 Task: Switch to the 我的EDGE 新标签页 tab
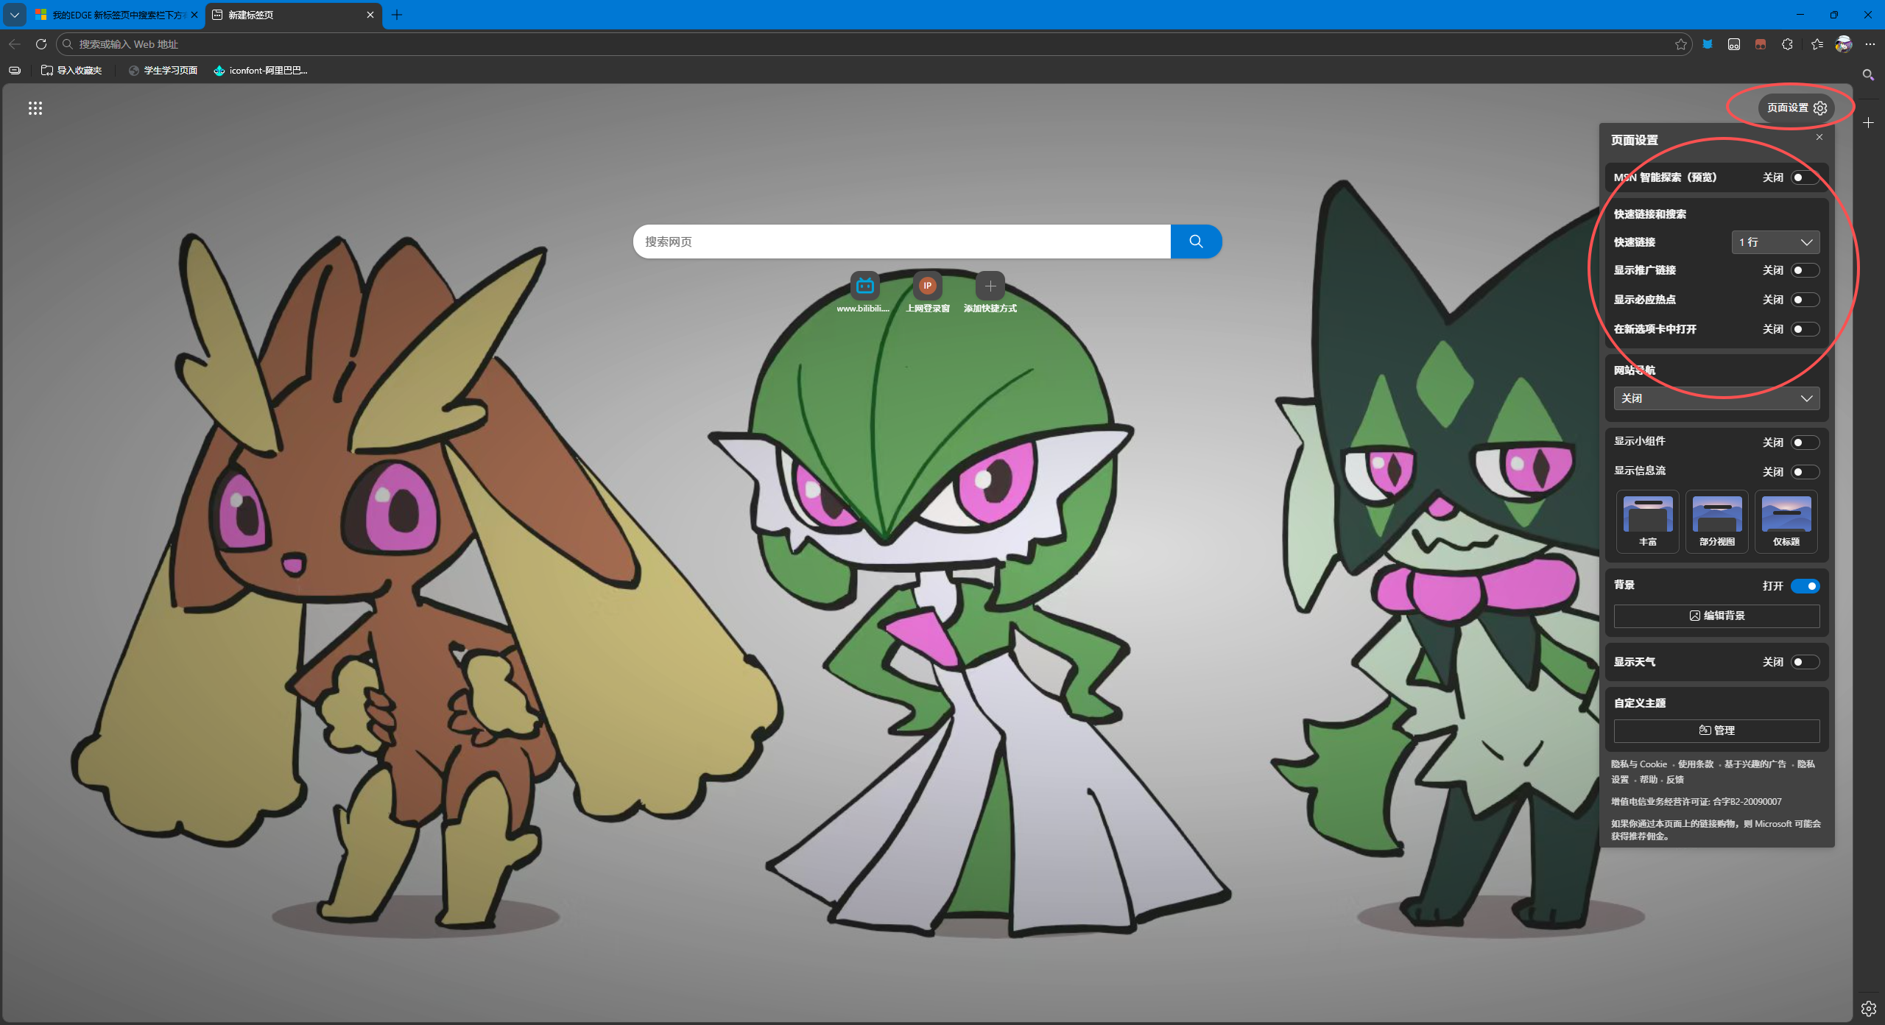point(118,15)
